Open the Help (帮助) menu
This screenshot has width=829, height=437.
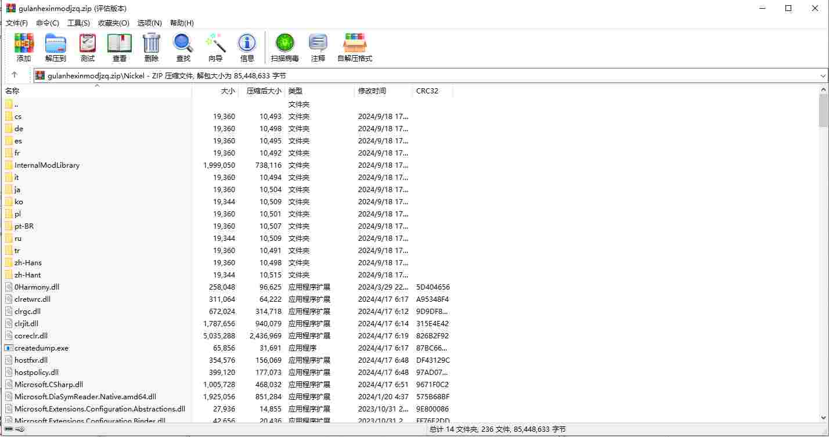click(182, 23)
